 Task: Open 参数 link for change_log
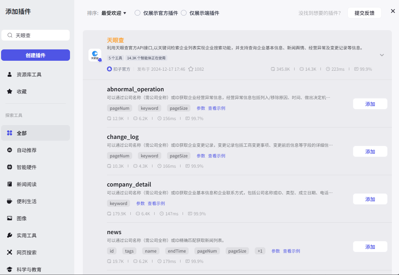(201, 156)
